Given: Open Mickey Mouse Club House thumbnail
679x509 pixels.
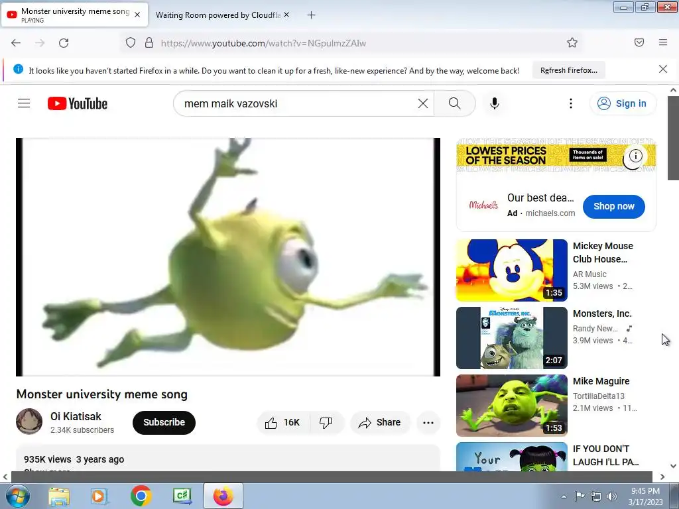Looking at the screenshot, I should point(511,270).
